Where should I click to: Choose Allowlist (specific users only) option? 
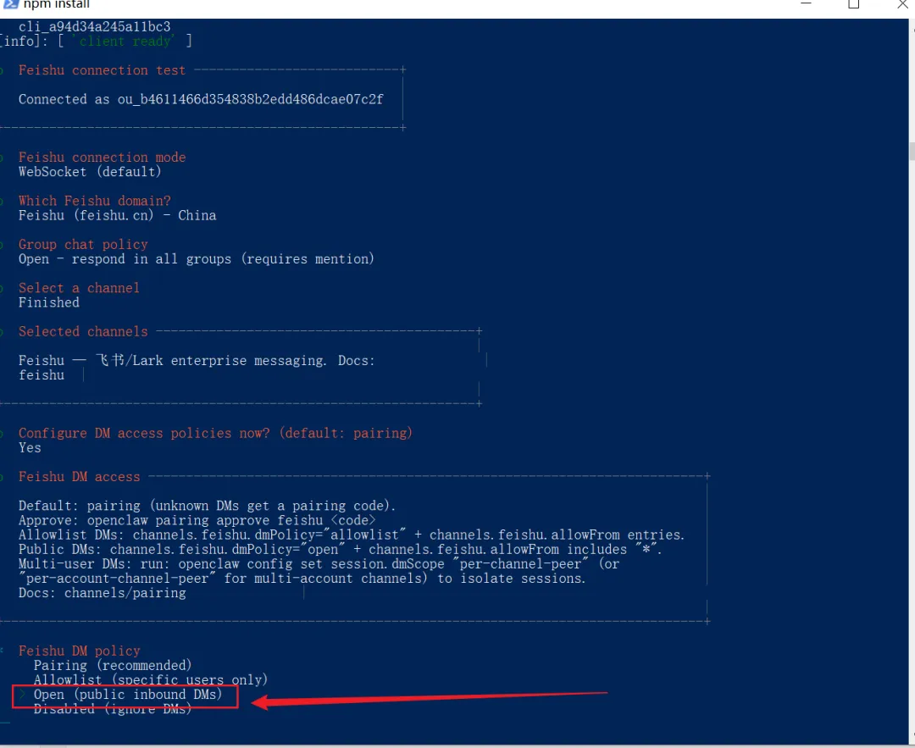[151, 679]
